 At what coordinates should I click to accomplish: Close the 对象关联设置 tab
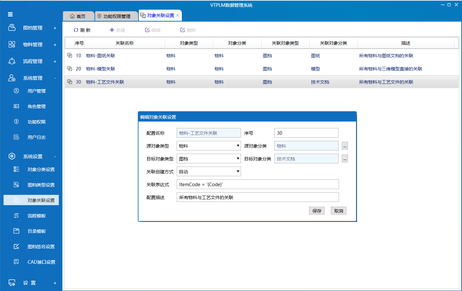tap(178, 15)
